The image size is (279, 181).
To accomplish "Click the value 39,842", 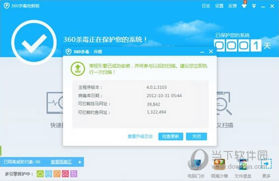I will (153, 104).
